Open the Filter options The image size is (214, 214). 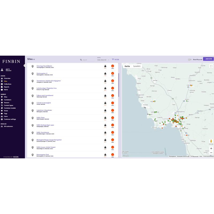(115, 60)
